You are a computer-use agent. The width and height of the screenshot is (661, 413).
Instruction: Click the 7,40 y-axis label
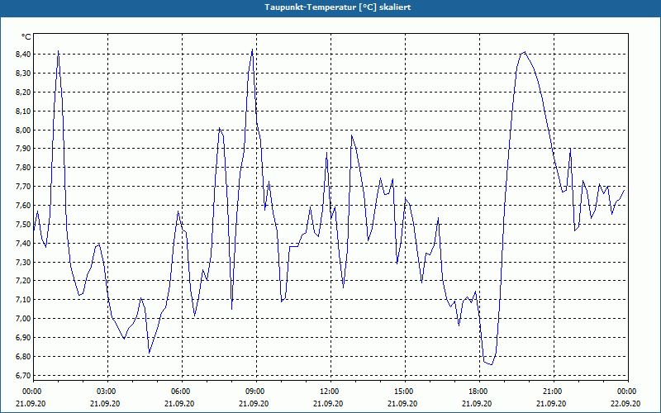point(23,243)
